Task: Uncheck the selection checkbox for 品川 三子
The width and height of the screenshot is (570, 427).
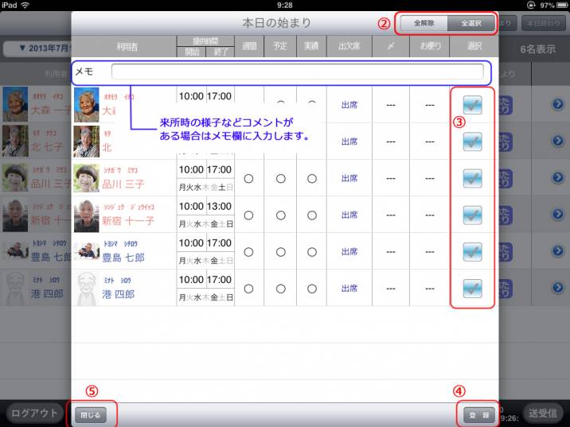Action: pyautogui.click(x=472, y=178)
